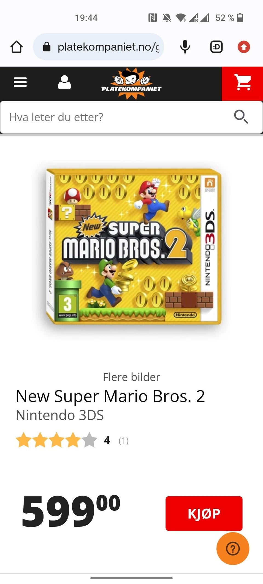Open the (1) review count
263x584 pixels.
point(124,441)
